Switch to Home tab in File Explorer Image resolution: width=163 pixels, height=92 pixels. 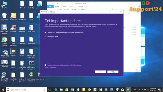(57, 7)
